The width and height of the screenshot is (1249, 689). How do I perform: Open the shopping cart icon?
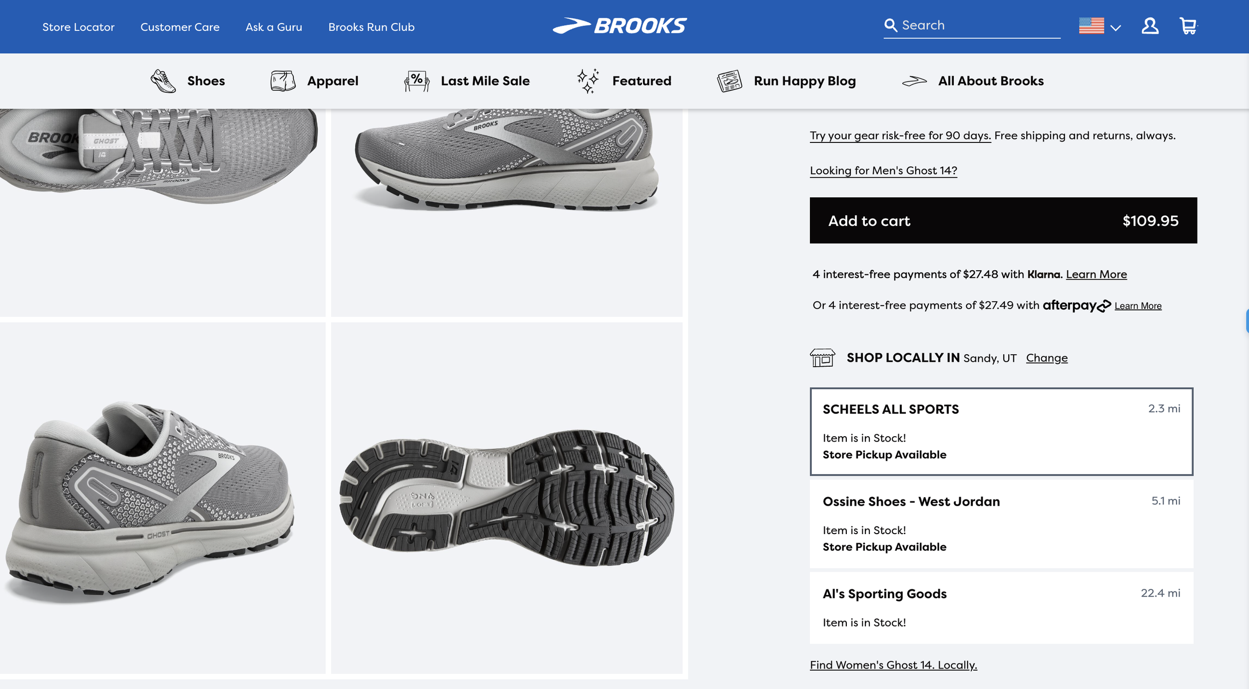coord(1188,26)
